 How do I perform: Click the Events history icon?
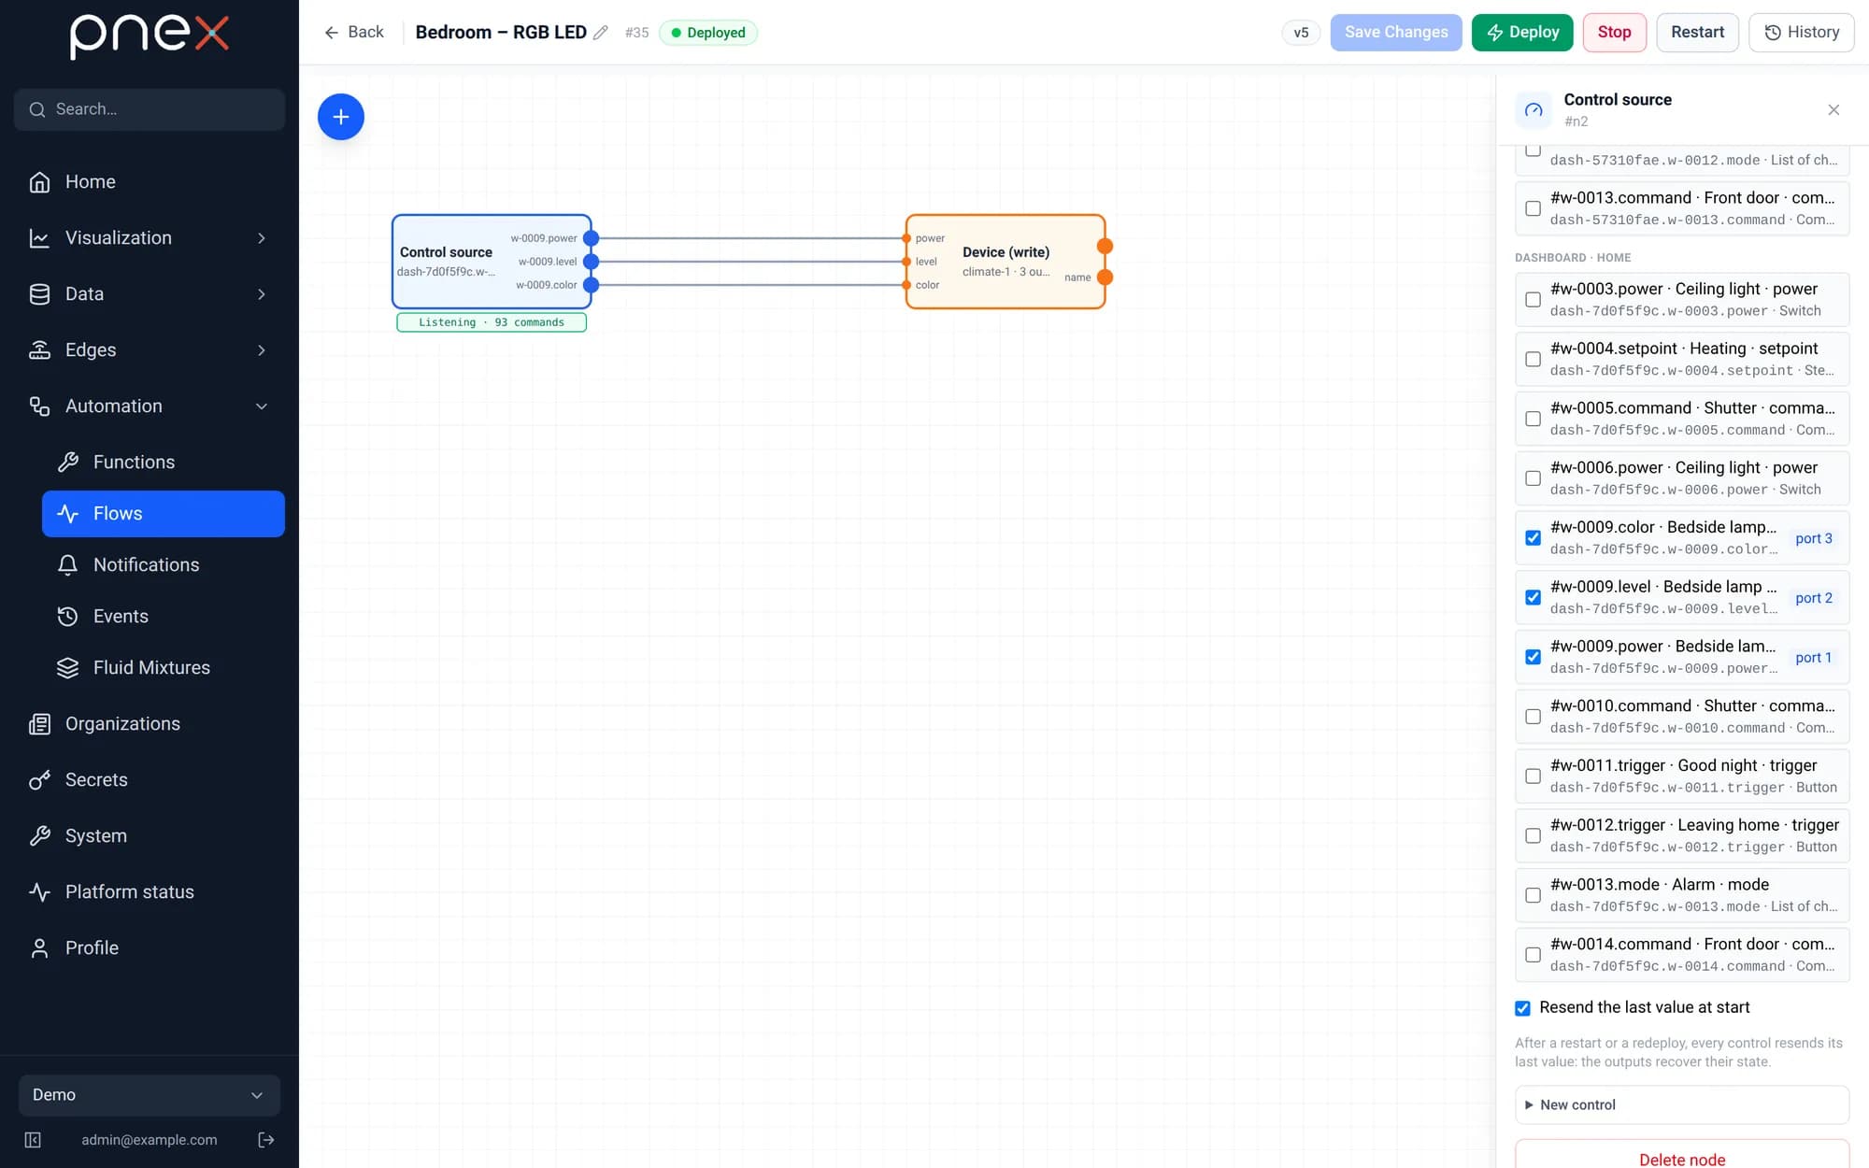click(x=67, y=616)
